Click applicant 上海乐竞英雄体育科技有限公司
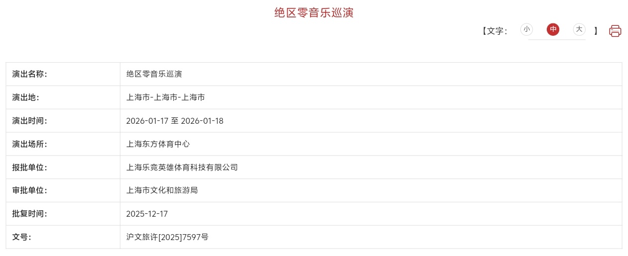Image resolution: width=628 pixels, height=256 pixels. [182, 168]
